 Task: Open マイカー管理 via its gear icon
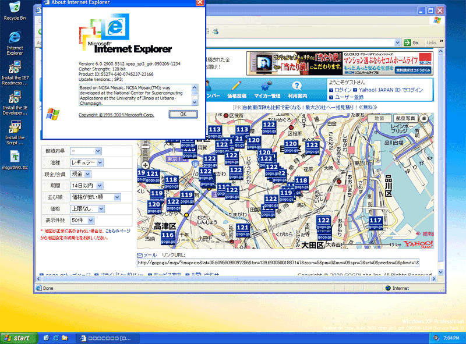point(266,86)
